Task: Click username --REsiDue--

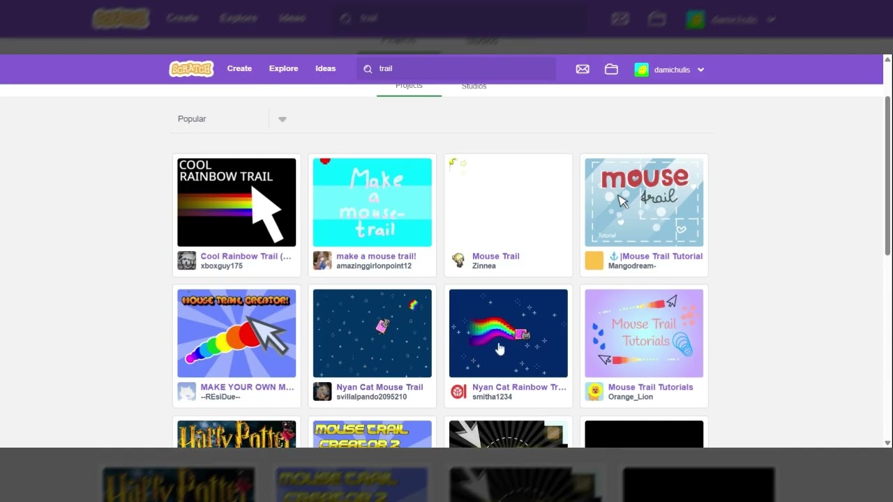Action: pos(220,397)
